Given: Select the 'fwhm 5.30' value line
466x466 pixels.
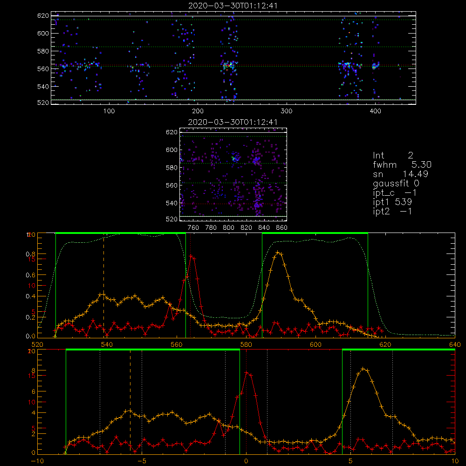Looking at the screenshot, I should tap(402, 164).
